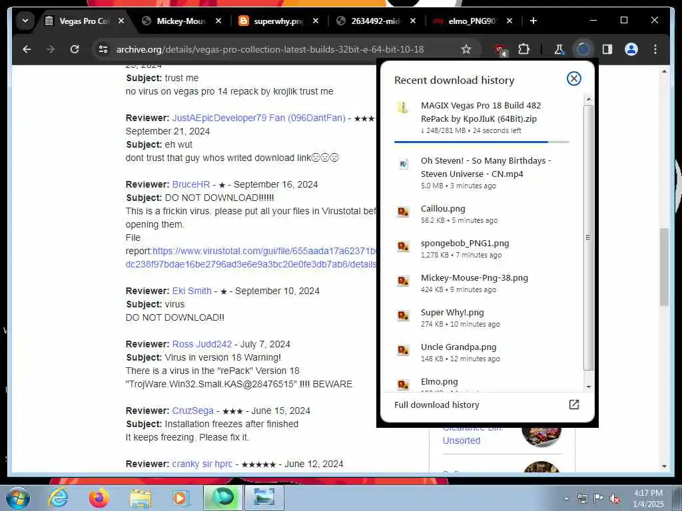Click the zip download progress bar
Screen dimensions: 682x511
click(x=482, y=142)
